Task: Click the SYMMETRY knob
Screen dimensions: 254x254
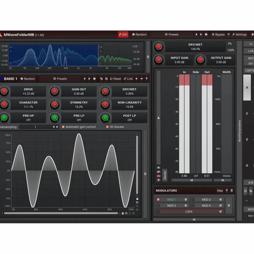Action: click(54, 105)
